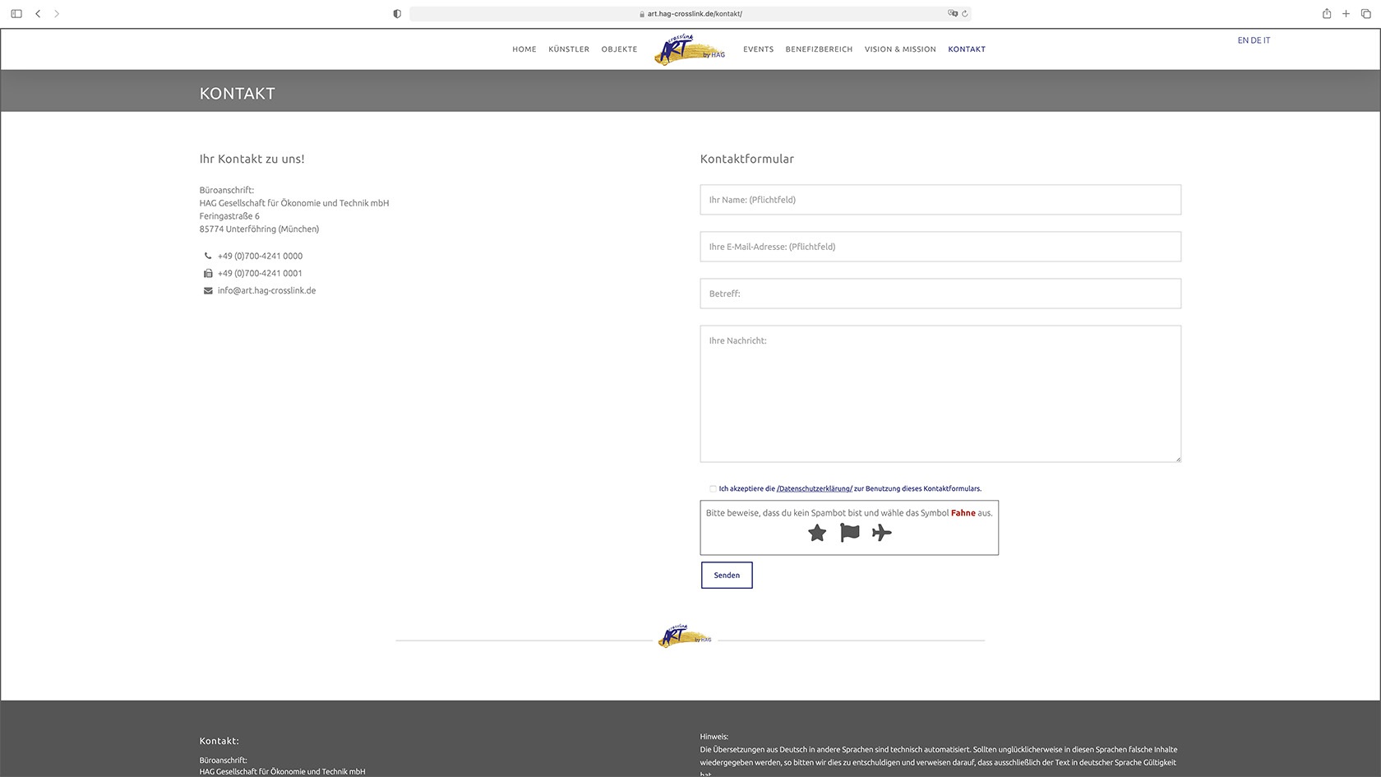Select the star symbol in captcha
The image size is (1381, 777).
(x=817, y=533)
